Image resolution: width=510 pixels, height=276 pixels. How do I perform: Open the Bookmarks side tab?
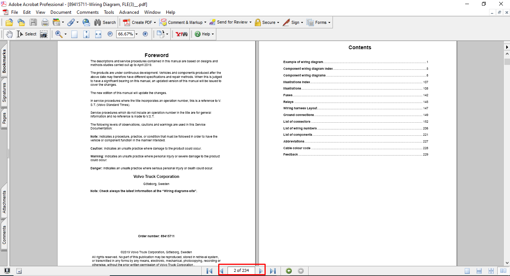4,61
